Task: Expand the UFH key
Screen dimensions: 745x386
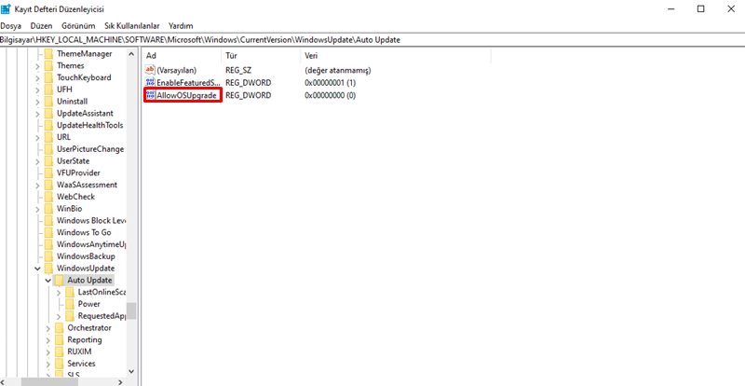Action: pyautogui.click(x=37, y=90)
